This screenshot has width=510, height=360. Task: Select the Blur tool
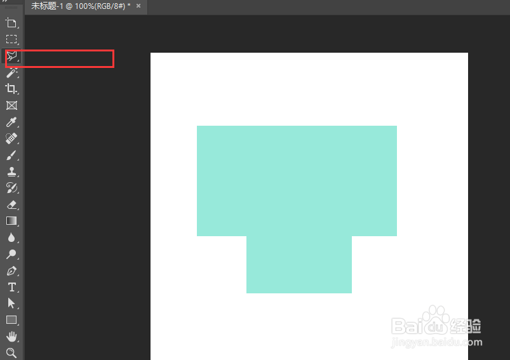pyautogui.click(x=11, y=237)
